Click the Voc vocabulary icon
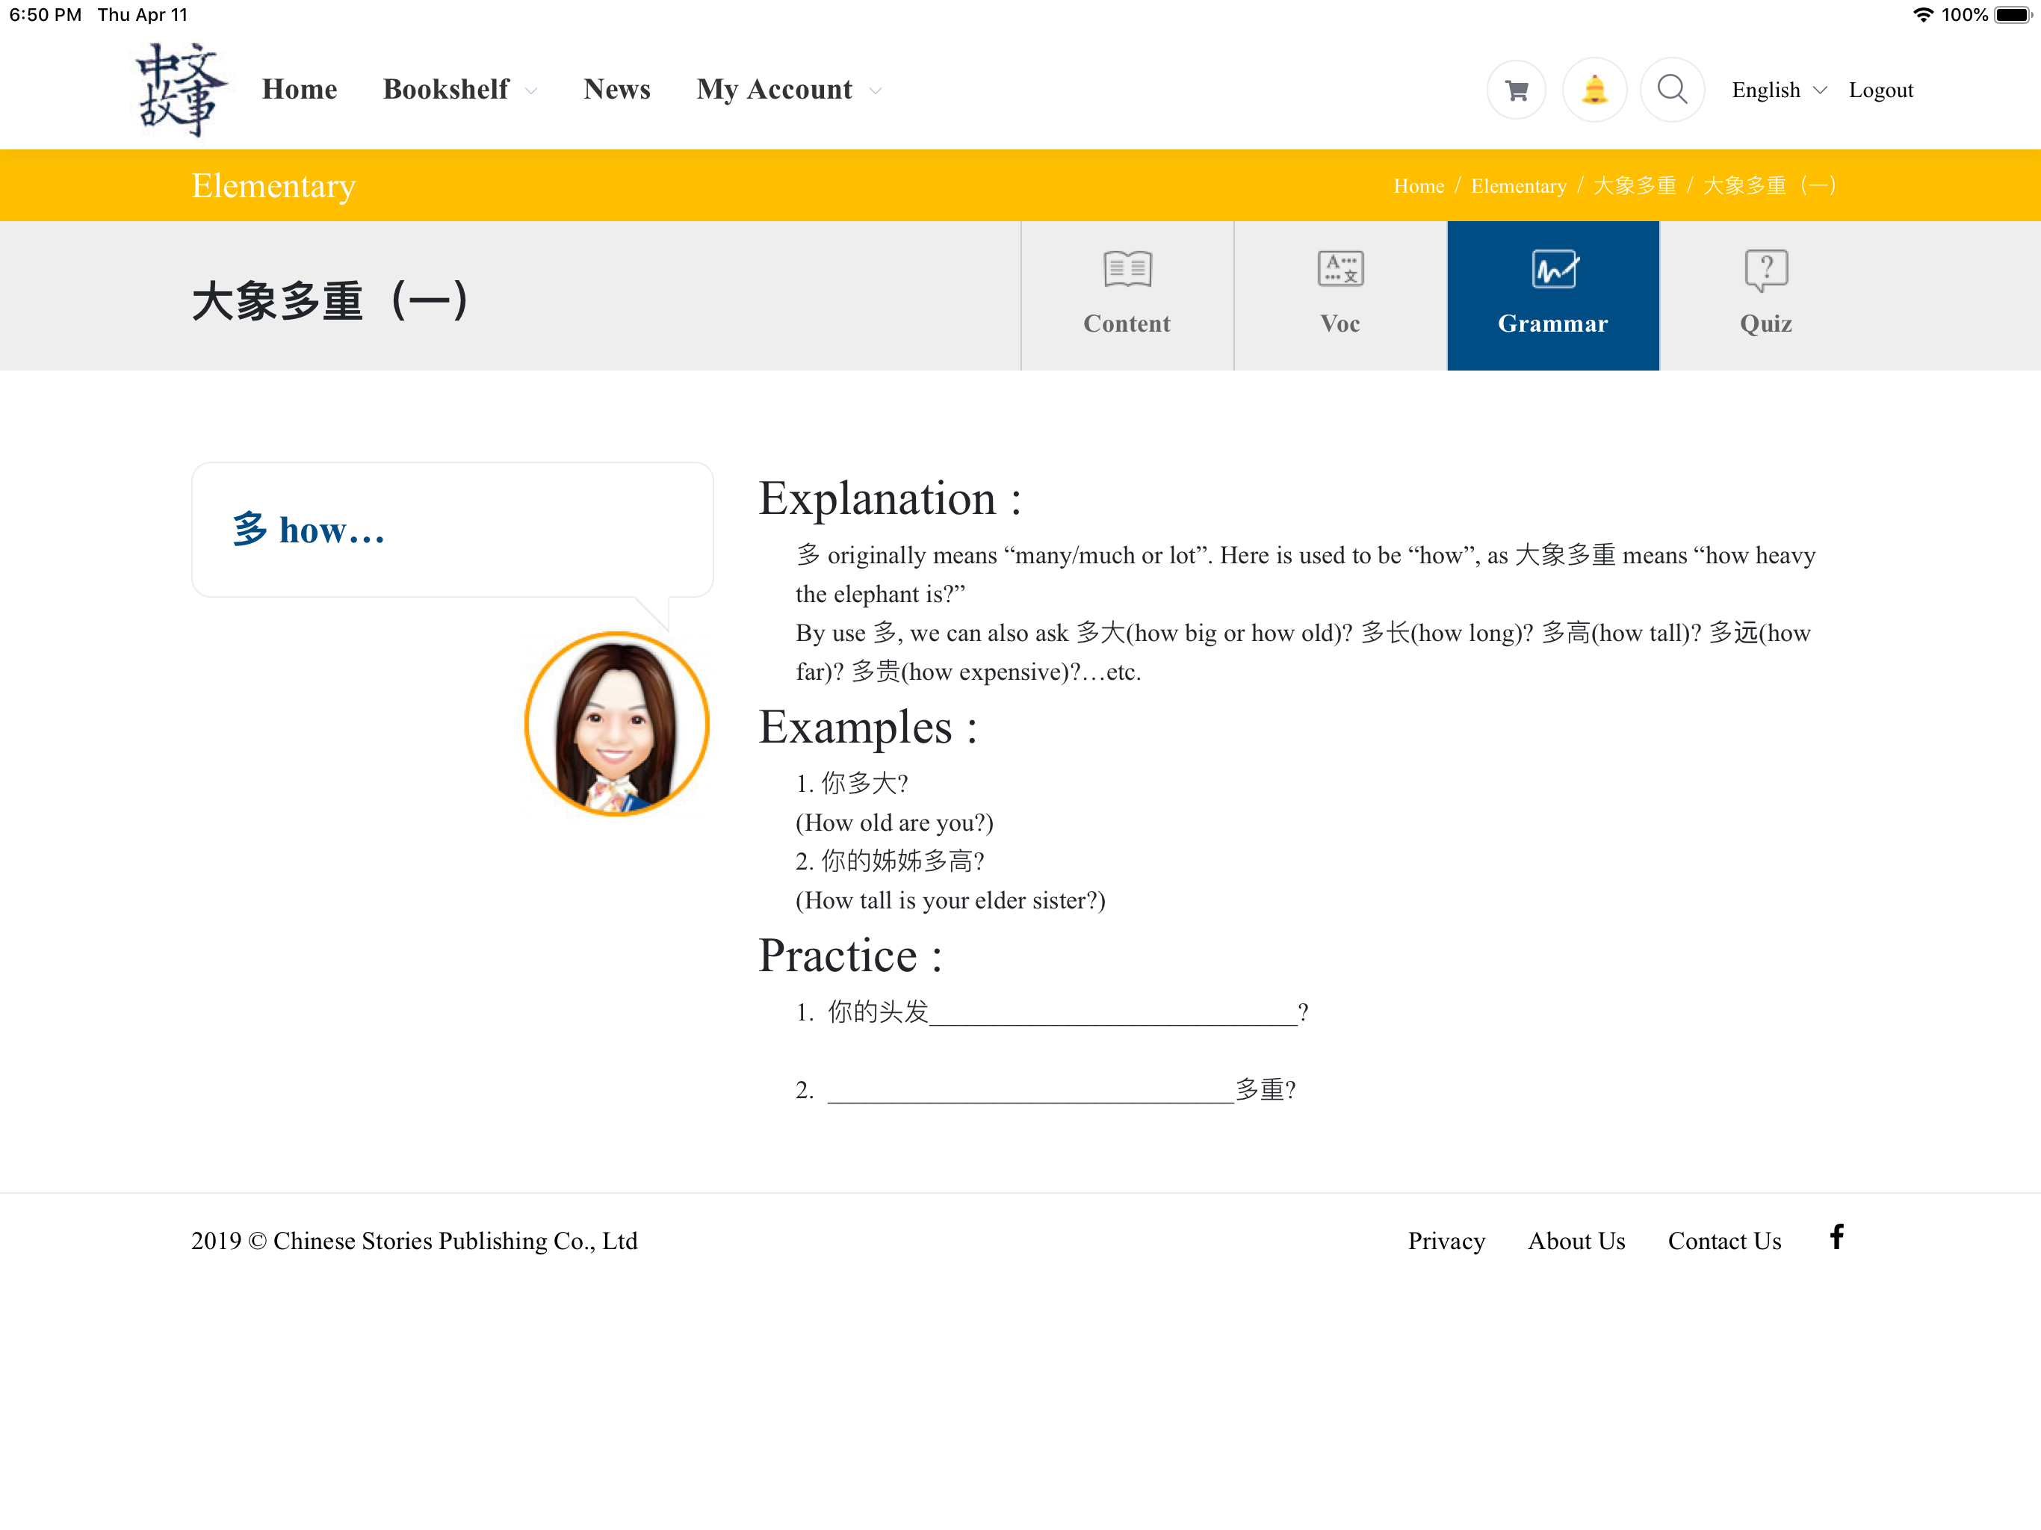2041x1530 pixels. [x=1339, y=270]
